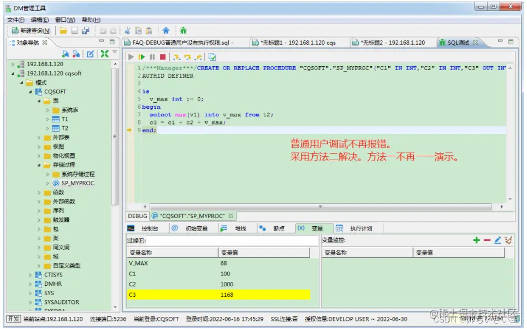
Task: Select the C3 variable row
Action: 218,295
